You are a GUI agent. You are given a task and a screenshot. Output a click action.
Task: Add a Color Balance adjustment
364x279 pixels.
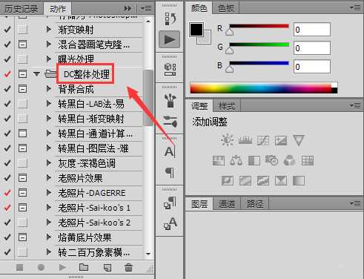pyautogui.click(x=236, y=161)
